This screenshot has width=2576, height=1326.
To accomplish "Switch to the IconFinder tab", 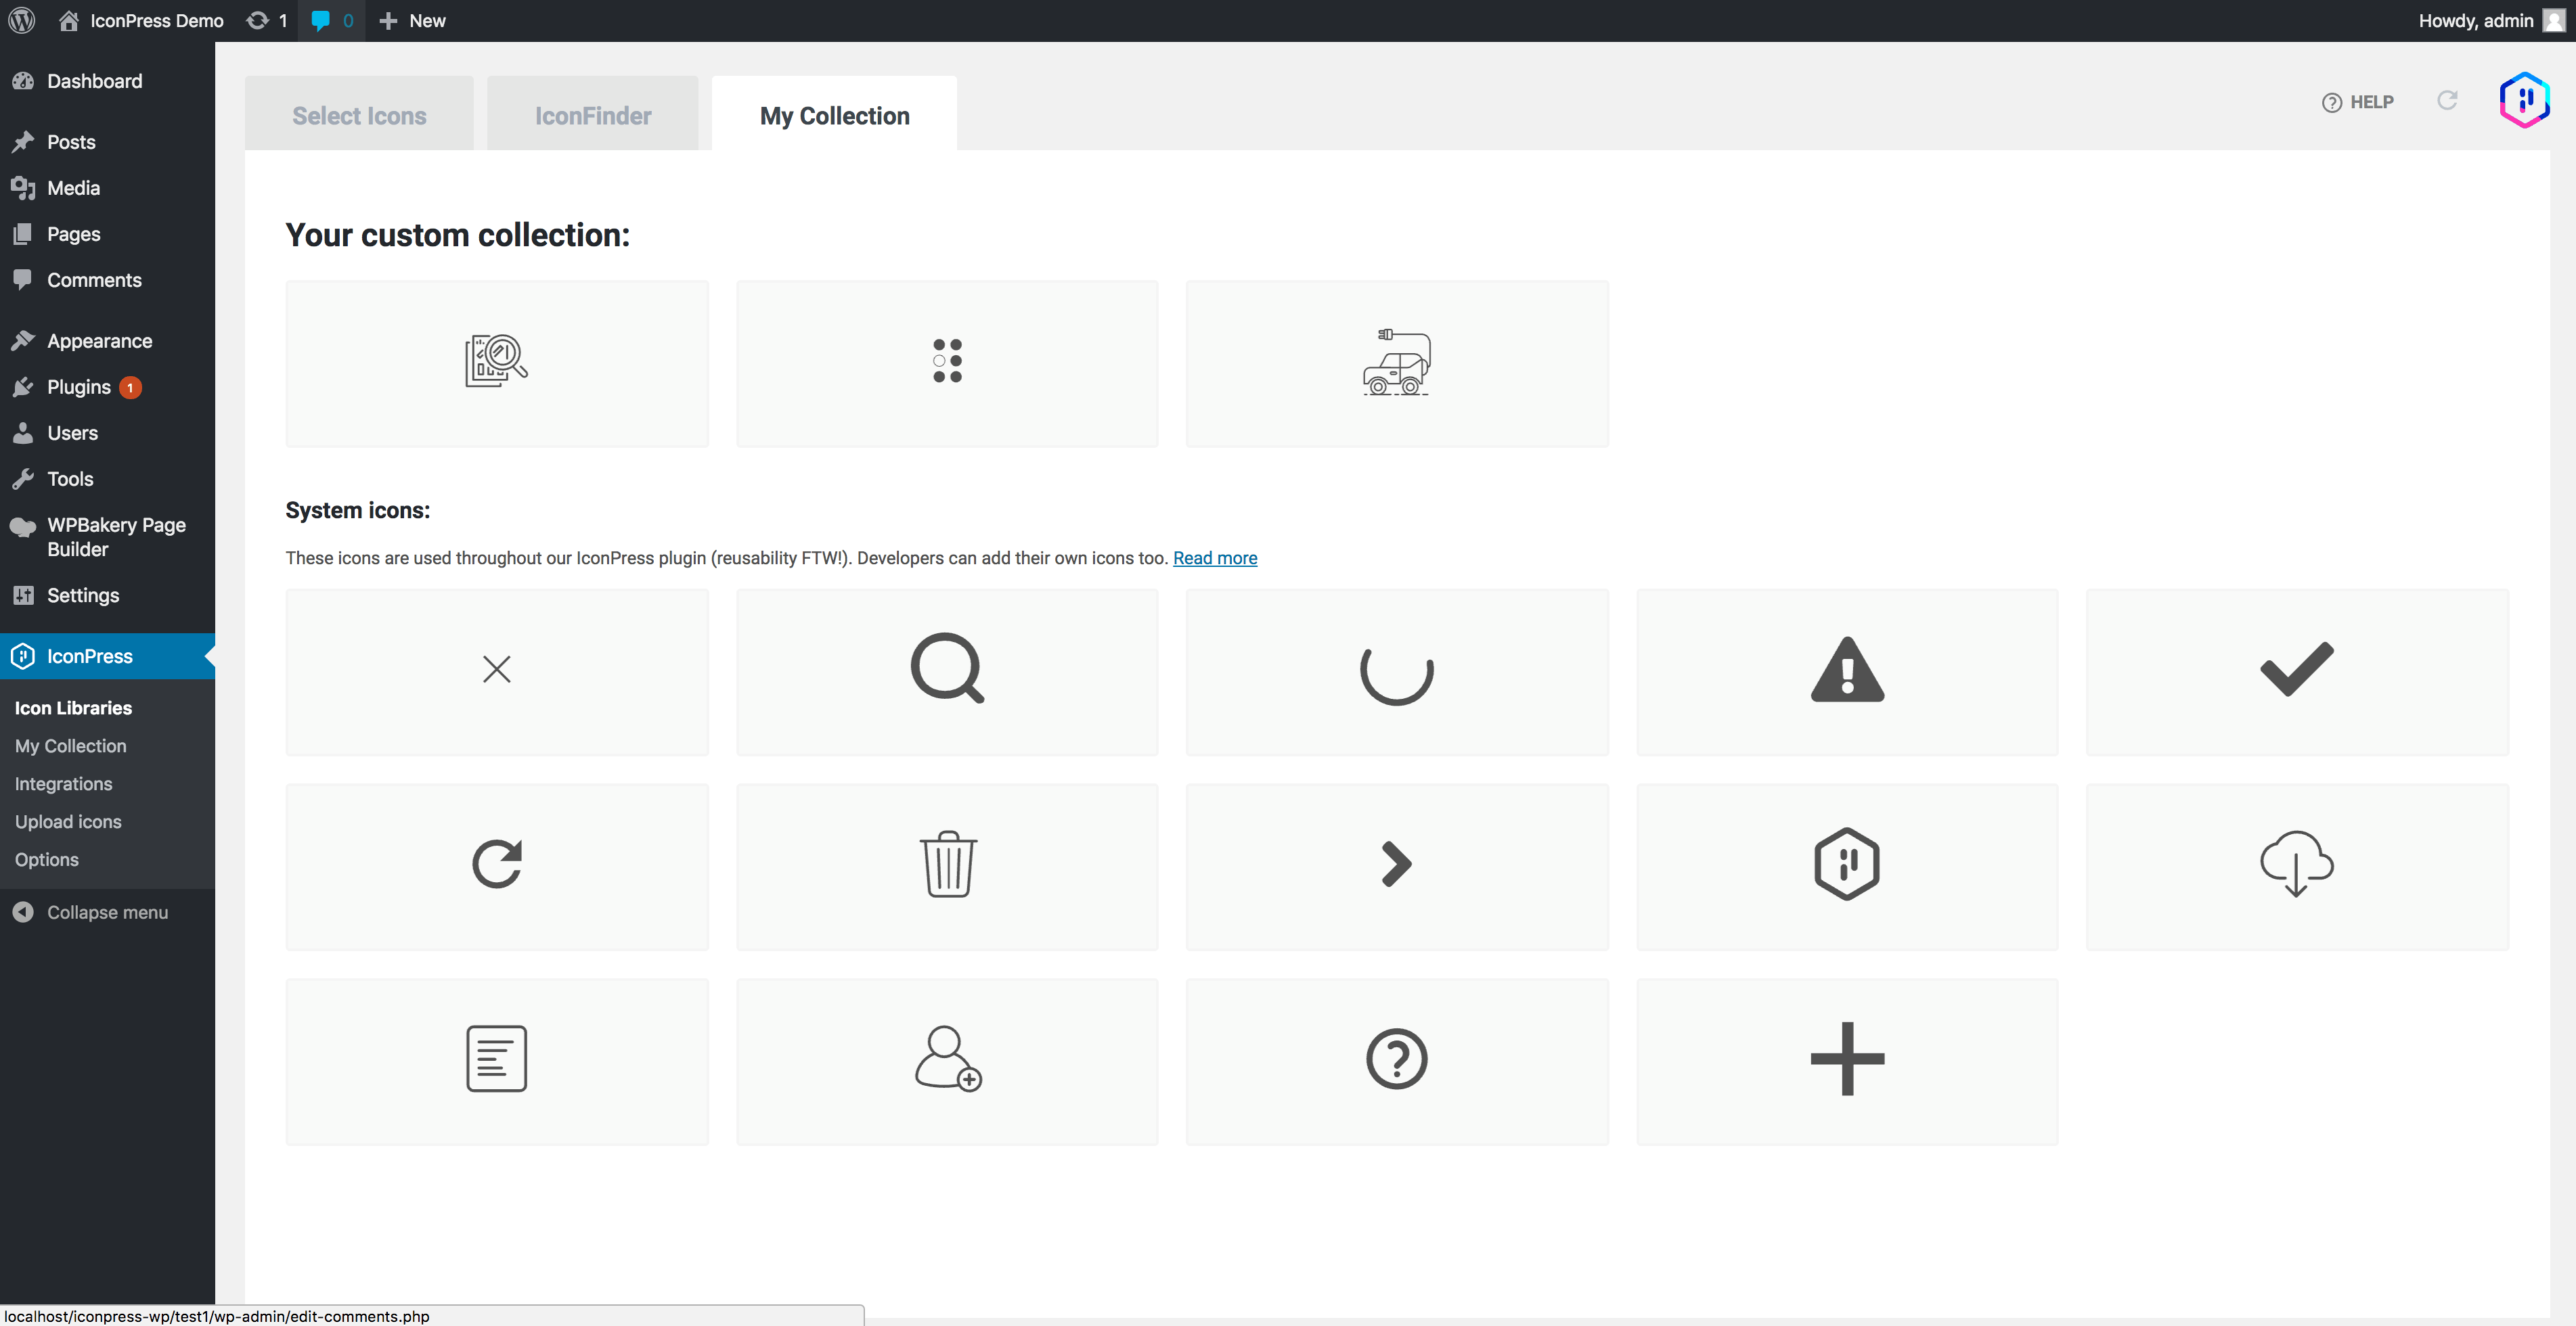I will click(592, 115).
